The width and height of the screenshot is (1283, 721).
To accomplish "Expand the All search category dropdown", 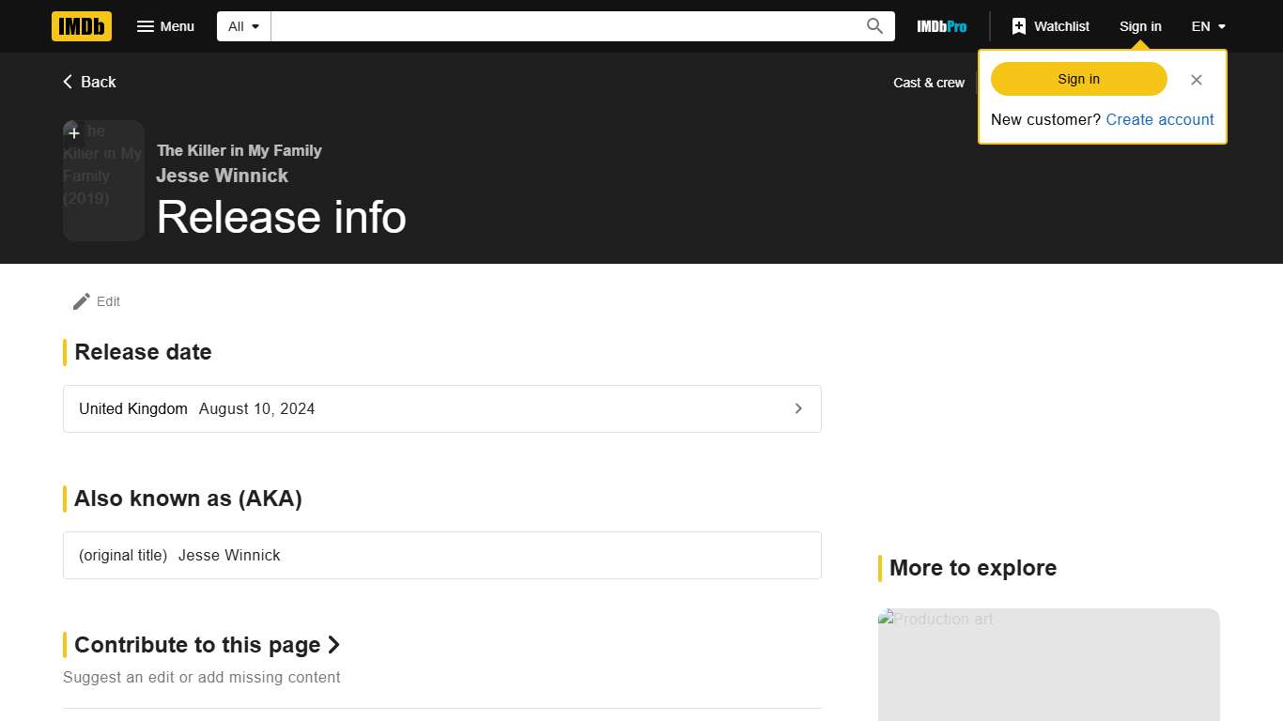I will point(244,26).
